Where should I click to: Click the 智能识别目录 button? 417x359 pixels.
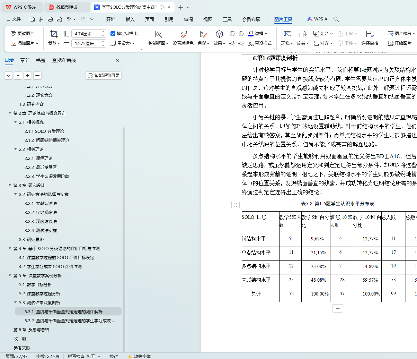point(104,75)
